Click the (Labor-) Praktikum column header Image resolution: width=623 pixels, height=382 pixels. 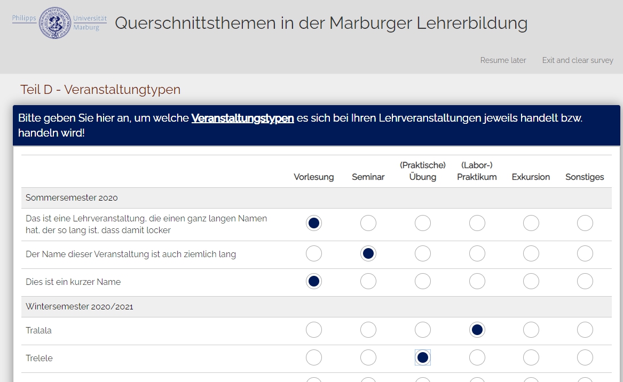coord(477,171)
